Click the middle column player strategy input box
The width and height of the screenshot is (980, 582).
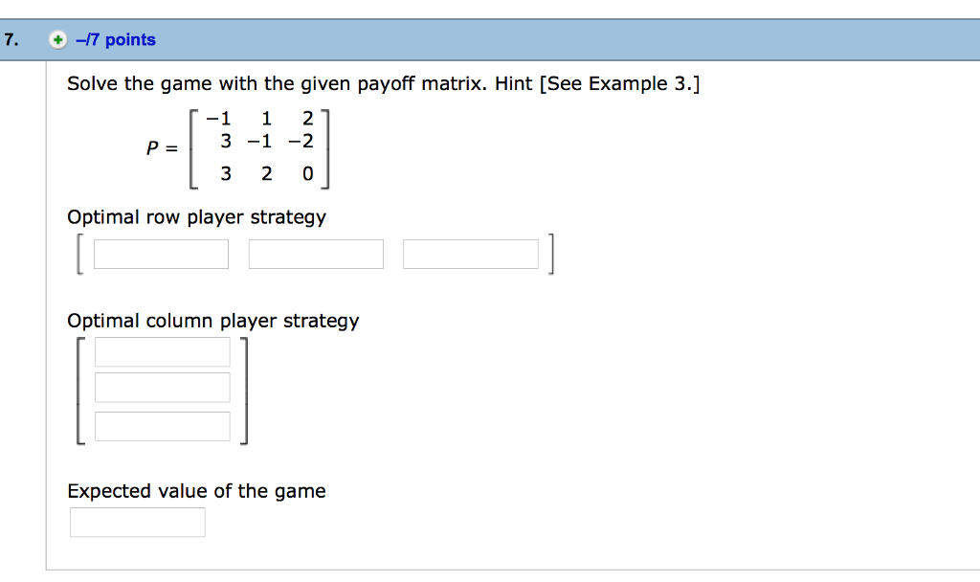(x=162, y=387)
